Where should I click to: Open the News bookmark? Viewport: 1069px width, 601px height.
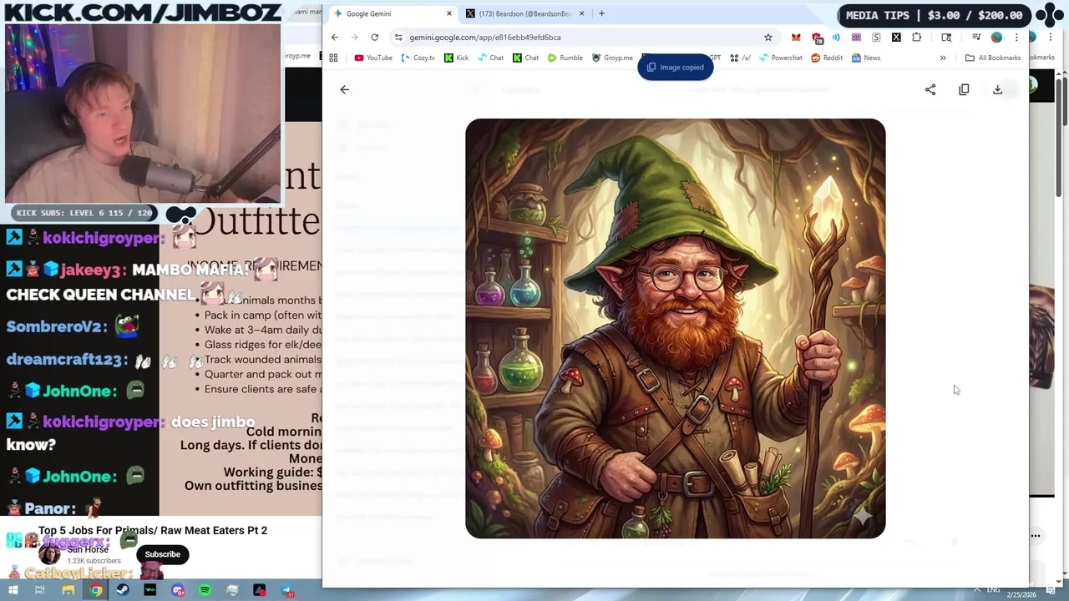point(866,58)
